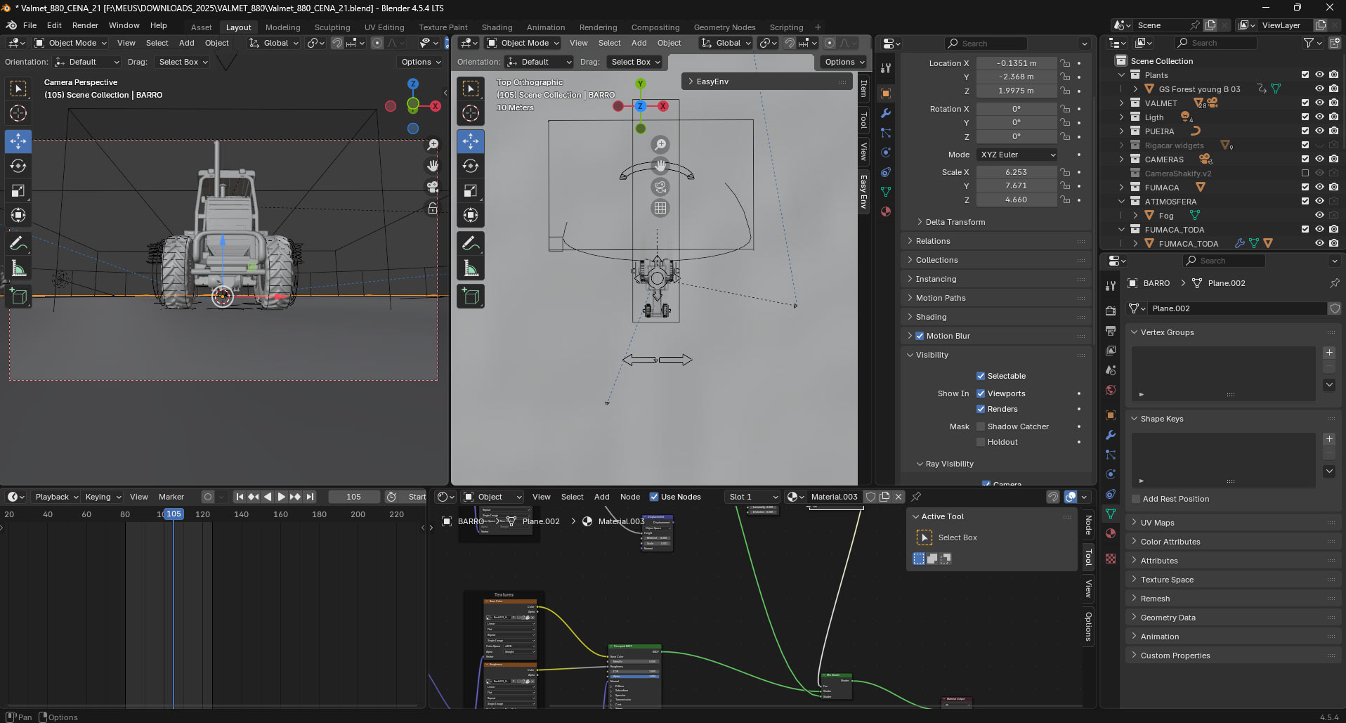Open the Slot 1 material dropdown
The image size is (1346, 723).
coord(752,497)
